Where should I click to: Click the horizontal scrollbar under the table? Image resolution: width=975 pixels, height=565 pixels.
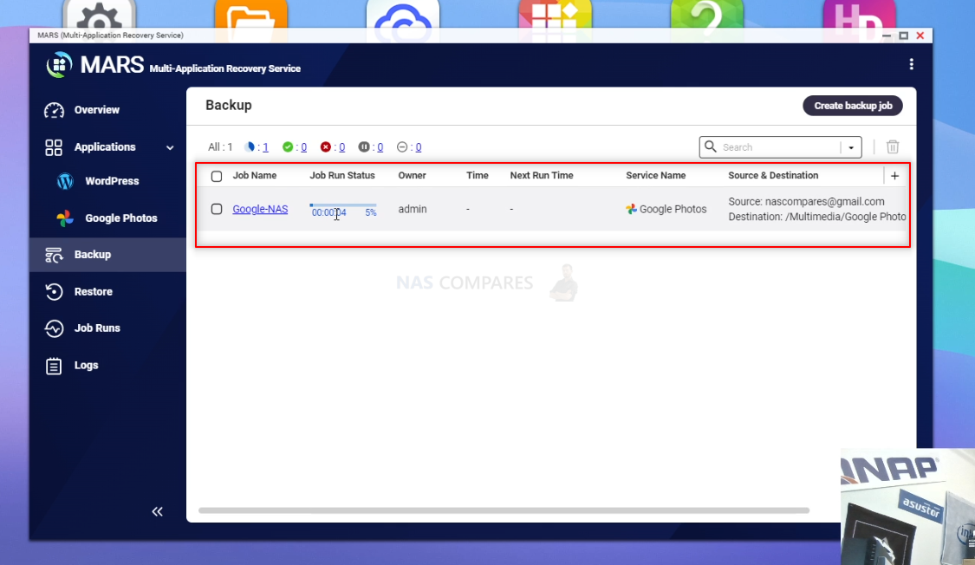coord(504,511)
